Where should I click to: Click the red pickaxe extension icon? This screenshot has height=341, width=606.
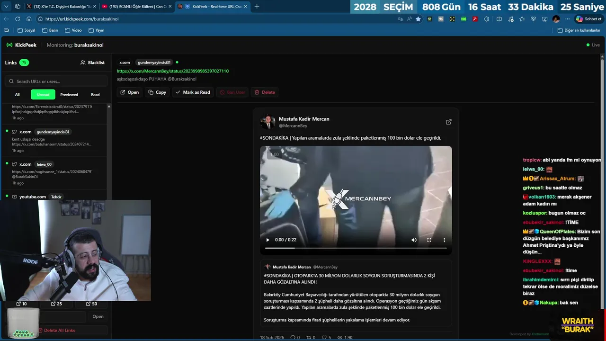pos(475,19)
